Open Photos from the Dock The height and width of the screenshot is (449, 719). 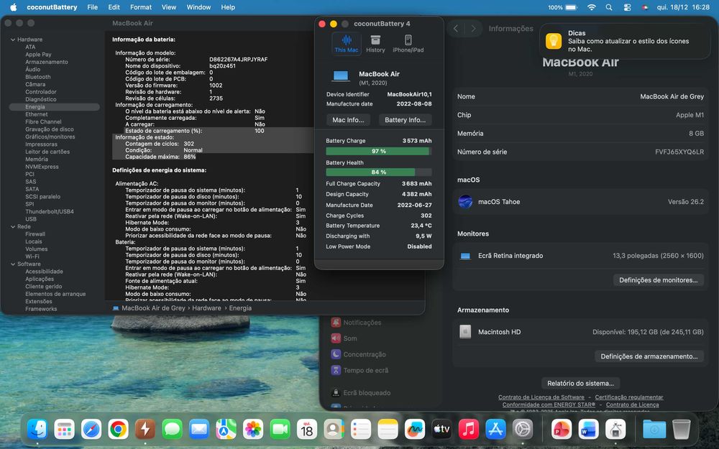253,430
